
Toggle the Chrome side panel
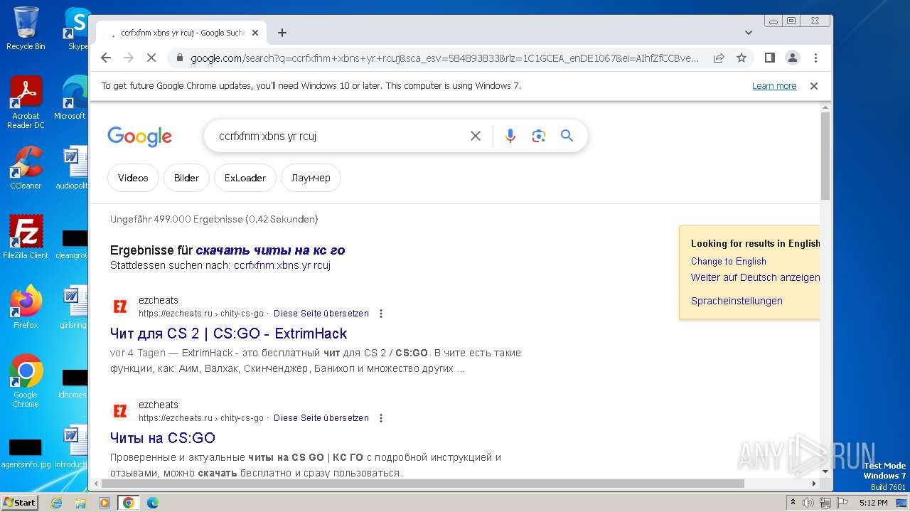point(769,58)
